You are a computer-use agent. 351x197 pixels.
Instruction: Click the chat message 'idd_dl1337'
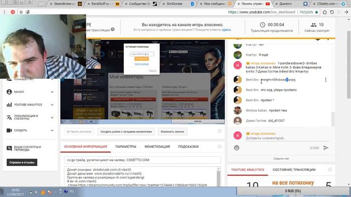276,120
